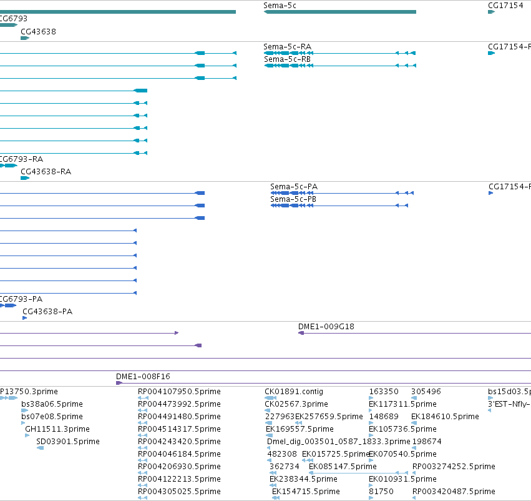
Task: Select bs07e08.5prime EST label
Action: tap(52, 417)
